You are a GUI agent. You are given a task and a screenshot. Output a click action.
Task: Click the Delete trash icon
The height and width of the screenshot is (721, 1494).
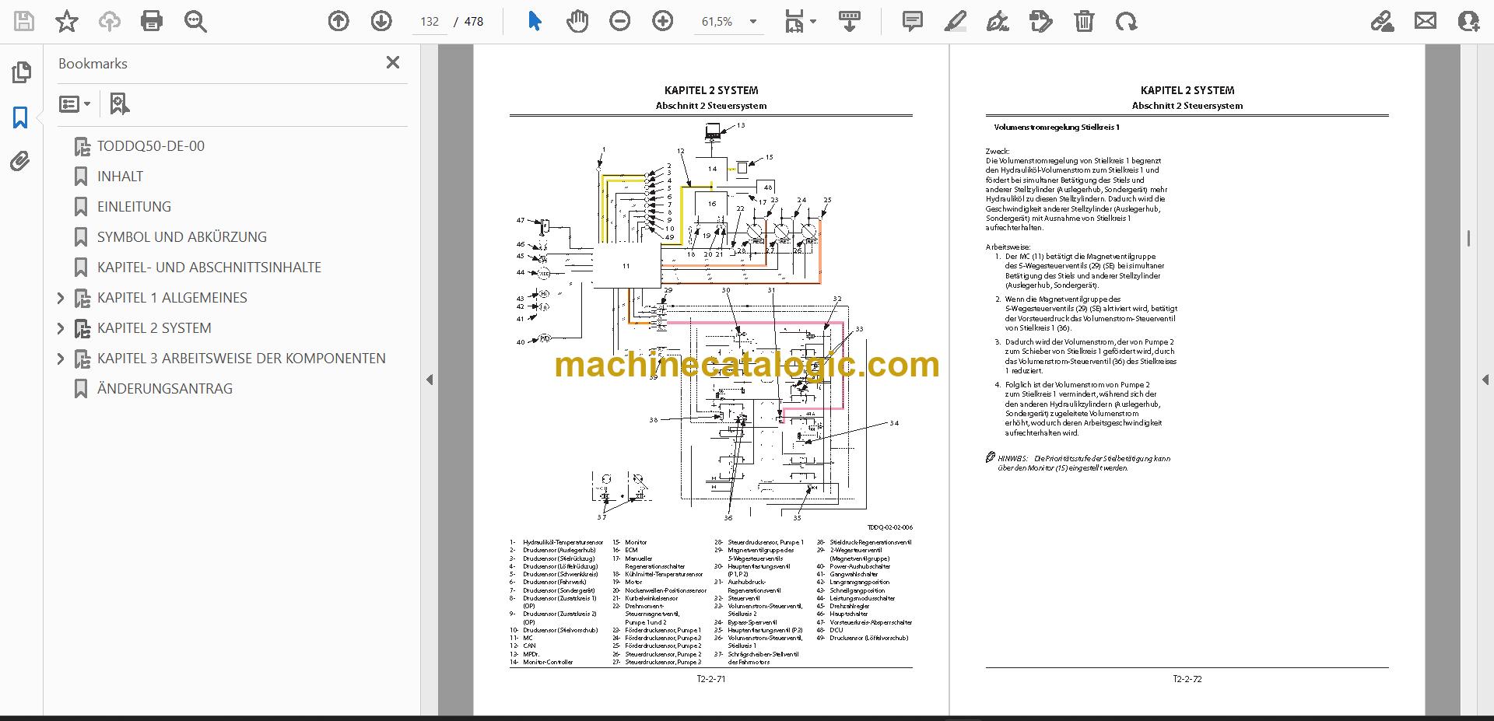point(1084,21)
